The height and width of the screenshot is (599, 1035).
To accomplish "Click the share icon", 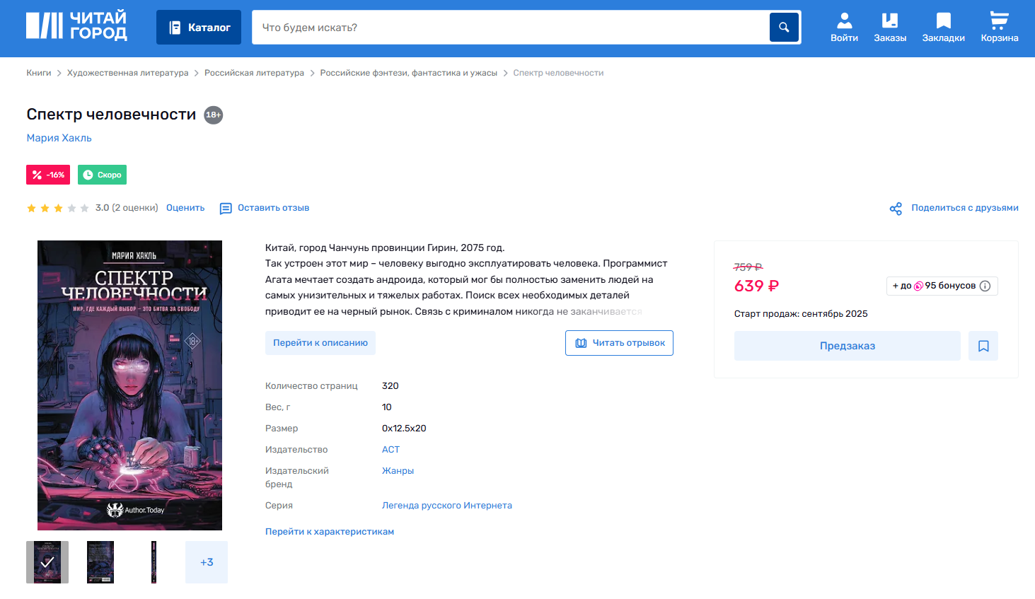I will point(896,209).
